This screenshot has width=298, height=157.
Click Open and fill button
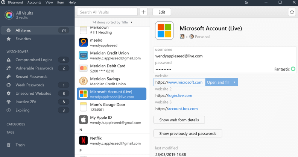pos(218,82)
